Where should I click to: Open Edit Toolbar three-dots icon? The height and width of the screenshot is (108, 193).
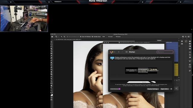52,90
